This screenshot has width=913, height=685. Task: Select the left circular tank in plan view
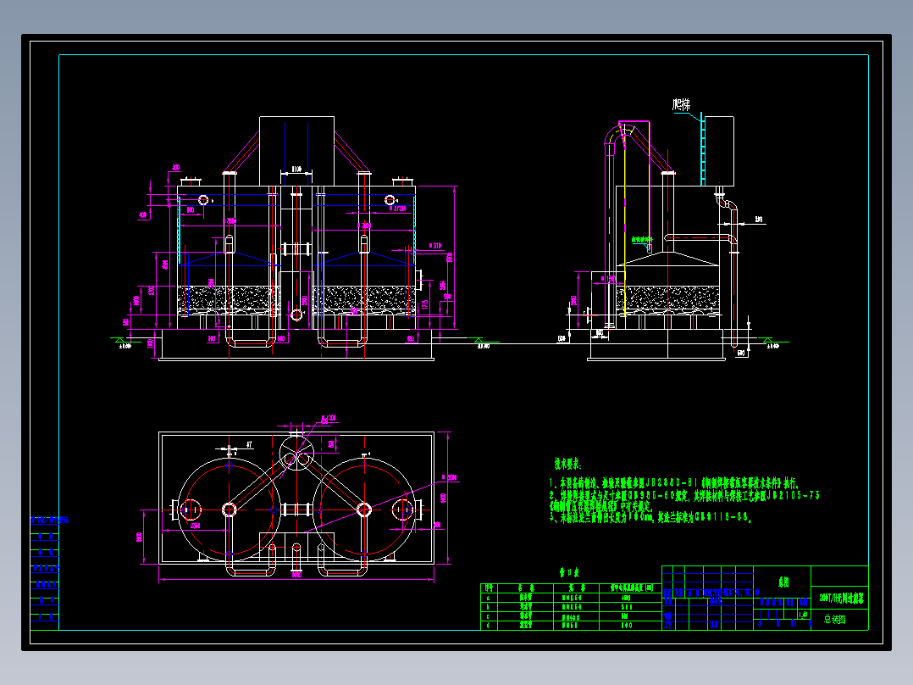click(x=229, y=510)
